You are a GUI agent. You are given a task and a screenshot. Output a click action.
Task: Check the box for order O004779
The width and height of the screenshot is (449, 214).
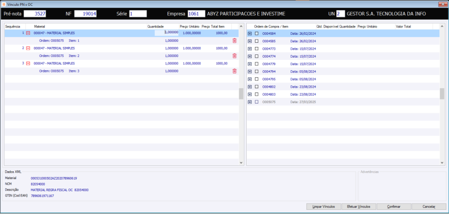pyautogui.click(x=257, y=64)
